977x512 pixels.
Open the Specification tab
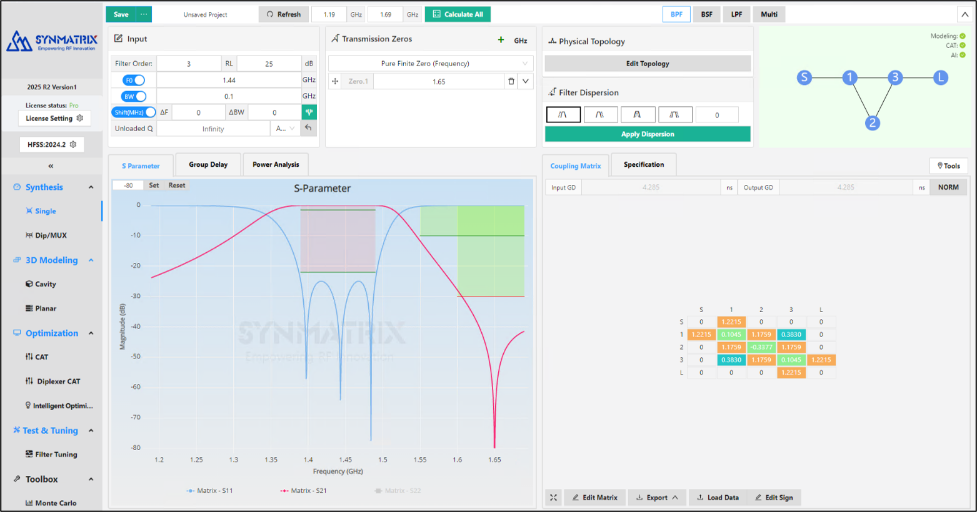[x=643, y=165]
